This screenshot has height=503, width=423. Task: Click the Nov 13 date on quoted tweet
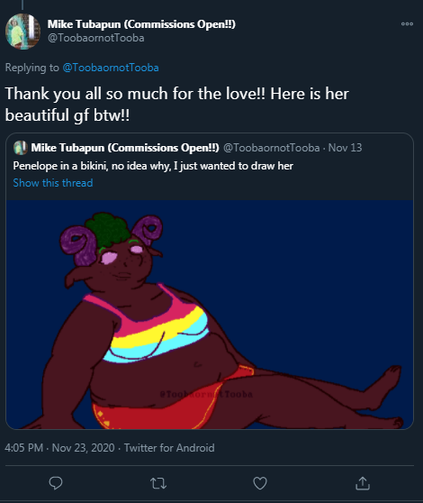pos(345,148)
